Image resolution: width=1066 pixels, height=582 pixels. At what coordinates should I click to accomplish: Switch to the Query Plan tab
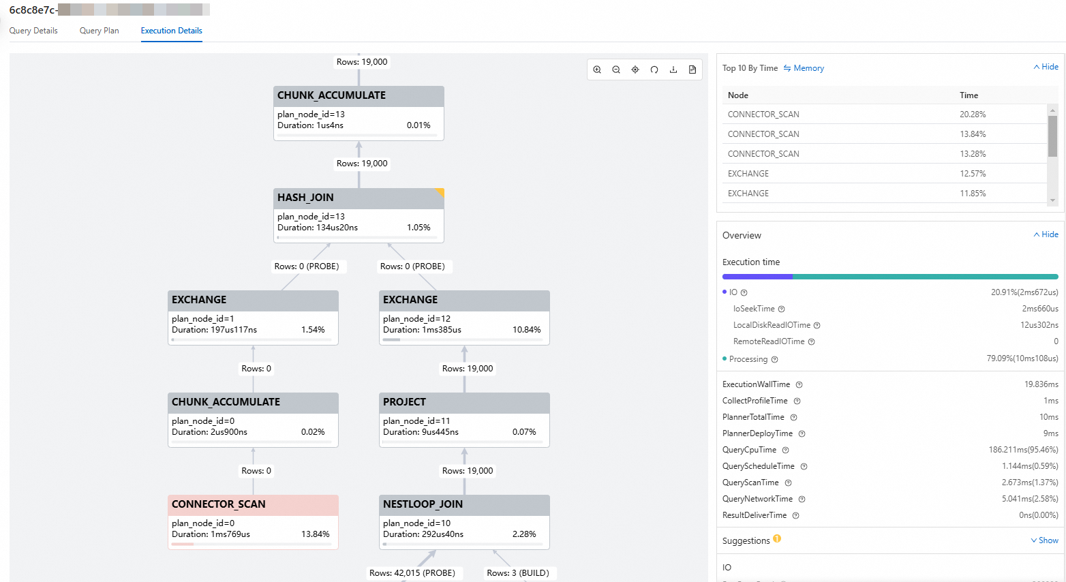[99, 31]
